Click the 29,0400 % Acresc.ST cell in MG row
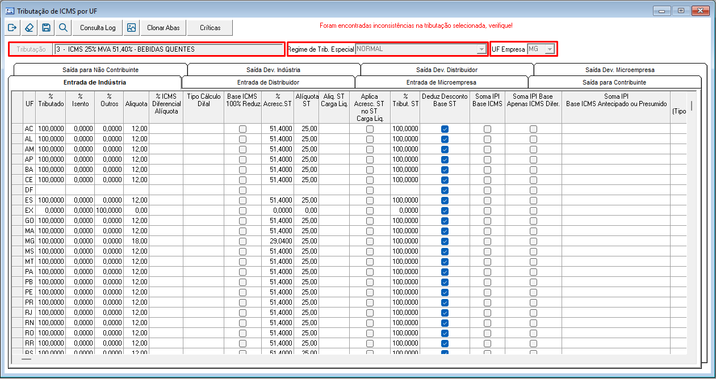 point(278,241)
